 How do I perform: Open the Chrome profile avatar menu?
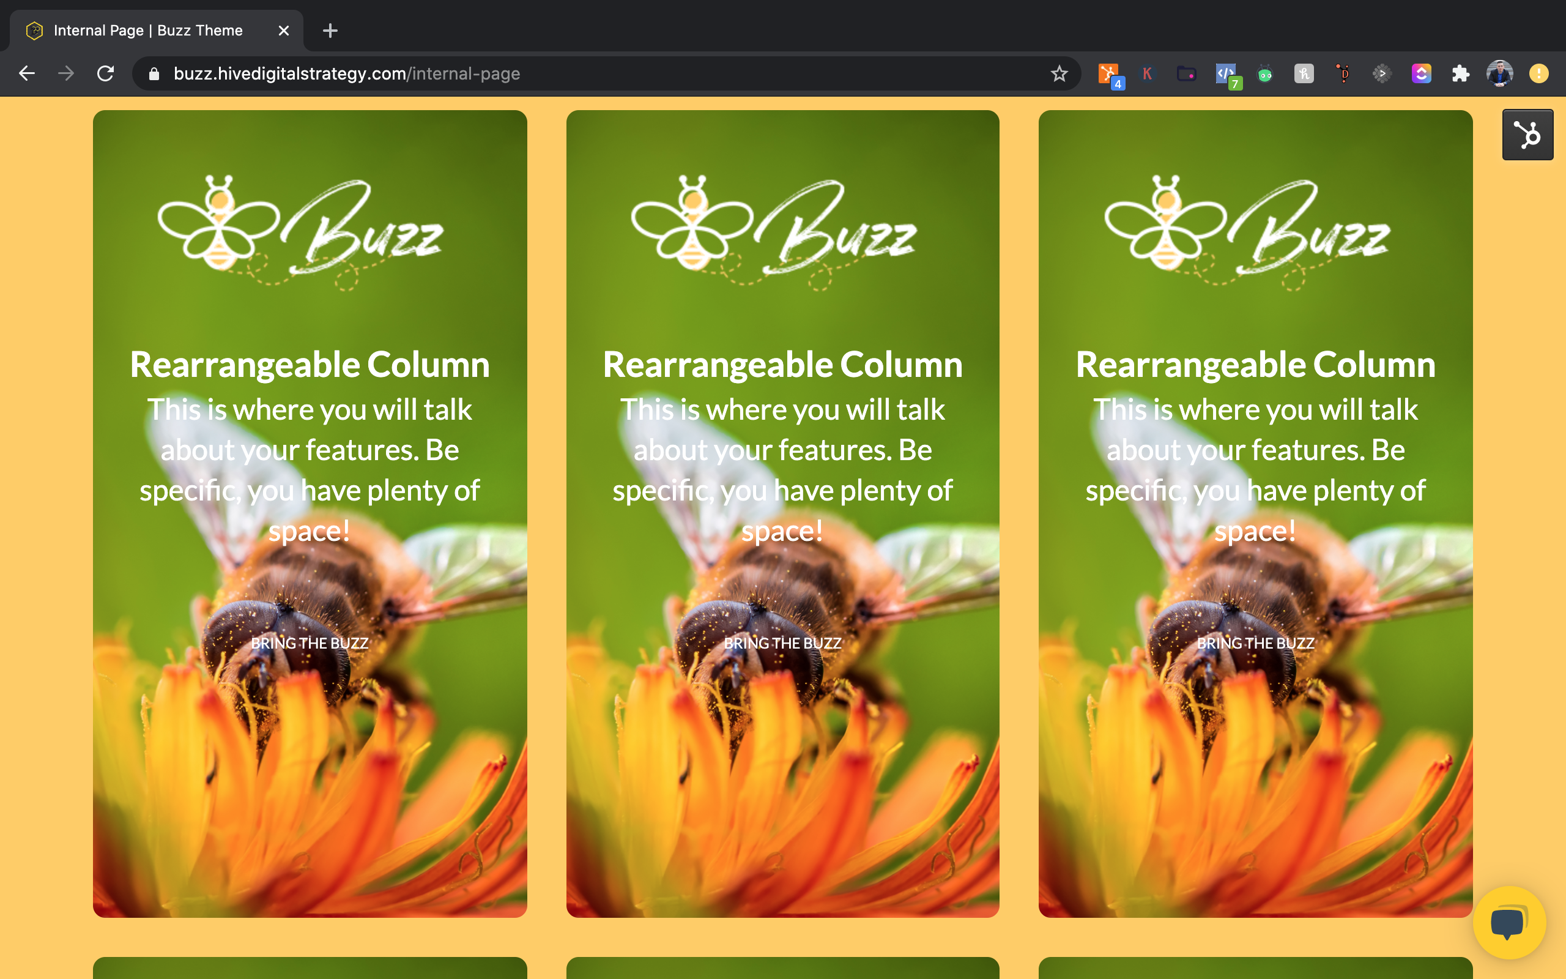[1499, 74]
